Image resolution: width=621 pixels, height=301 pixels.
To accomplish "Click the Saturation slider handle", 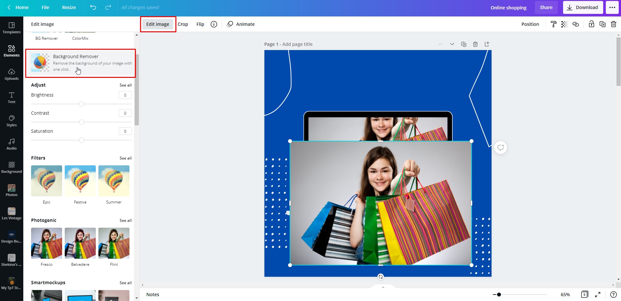I will coord(82,140).
